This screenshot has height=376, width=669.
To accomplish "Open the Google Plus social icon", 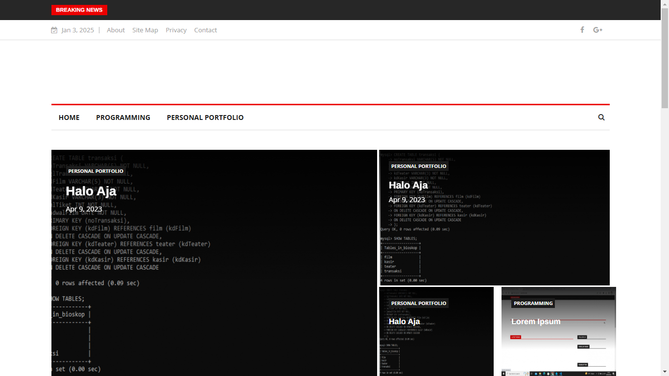I will [x=597, y=30].
